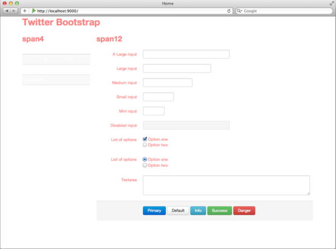336x249 pixels.
Task: Click the X-Large input label
Action: click(124, 54)
